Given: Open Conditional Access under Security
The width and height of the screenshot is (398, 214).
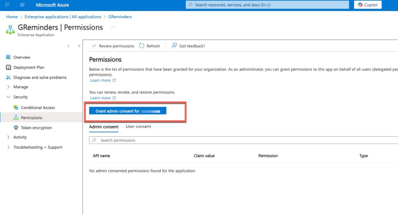Looking at the screenshot, I should coord(38,107).
